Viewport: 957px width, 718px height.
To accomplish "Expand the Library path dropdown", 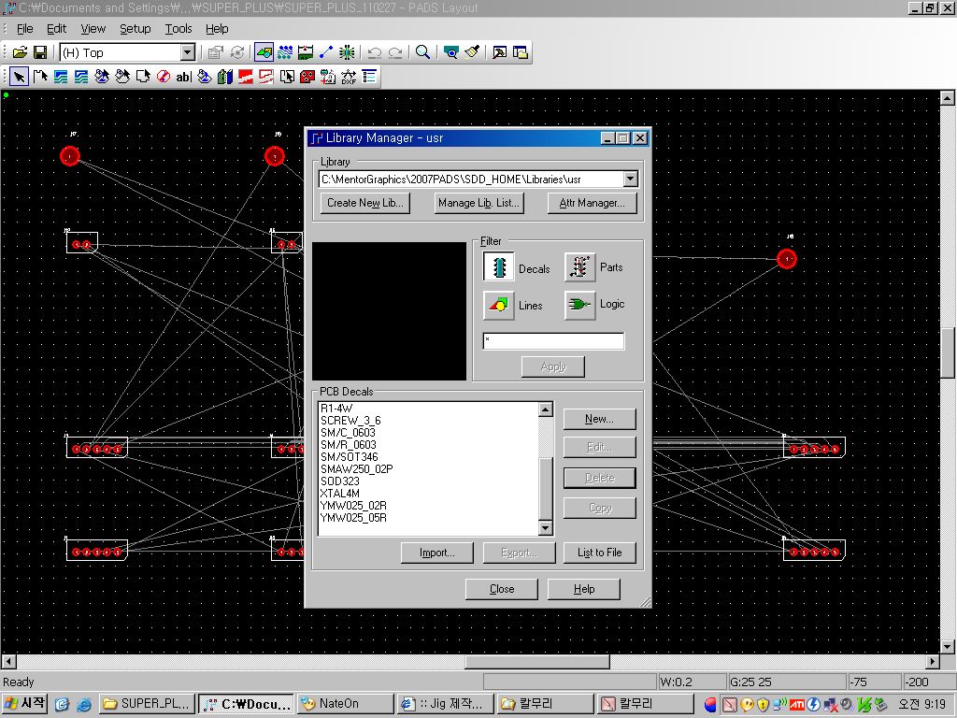I will point(631,179).
